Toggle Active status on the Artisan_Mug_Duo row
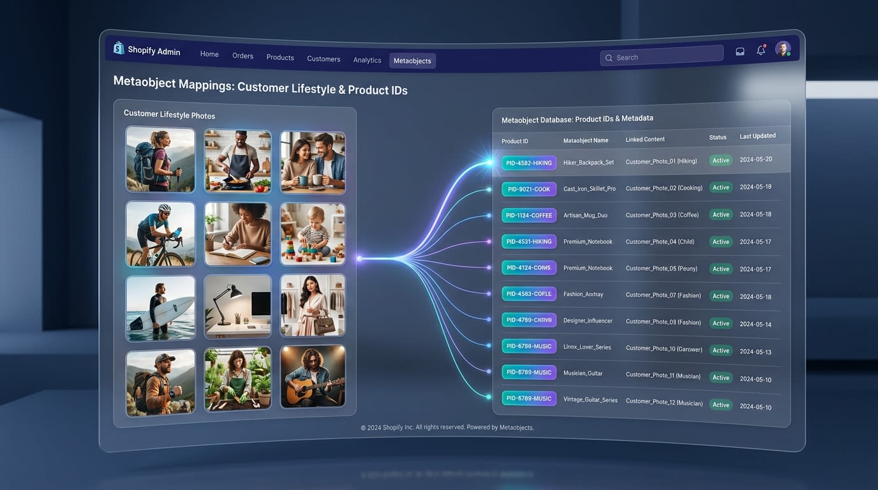878x490 pixels. 720,214
